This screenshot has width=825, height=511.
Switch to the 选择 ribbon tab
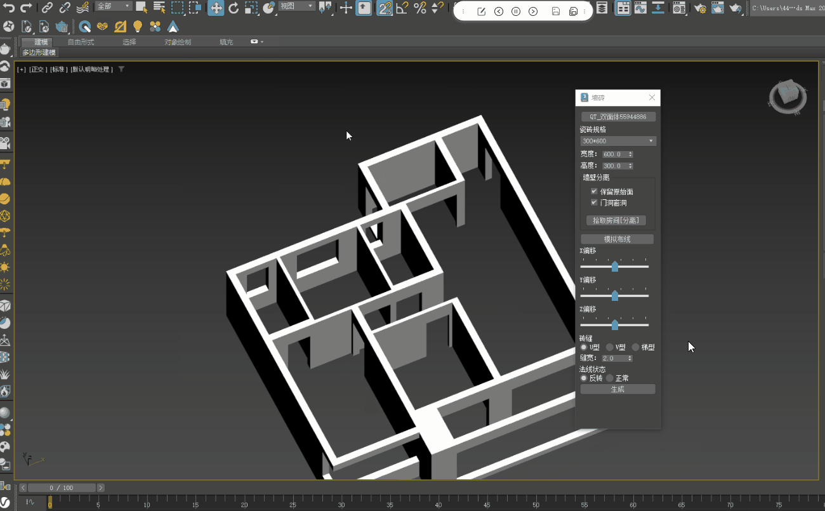coord(129,42)
